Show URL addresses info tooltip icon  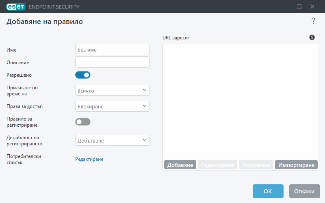(312, 37)
